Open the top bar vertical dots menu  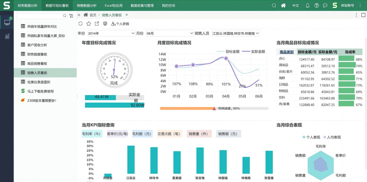(x=360, y=6)
